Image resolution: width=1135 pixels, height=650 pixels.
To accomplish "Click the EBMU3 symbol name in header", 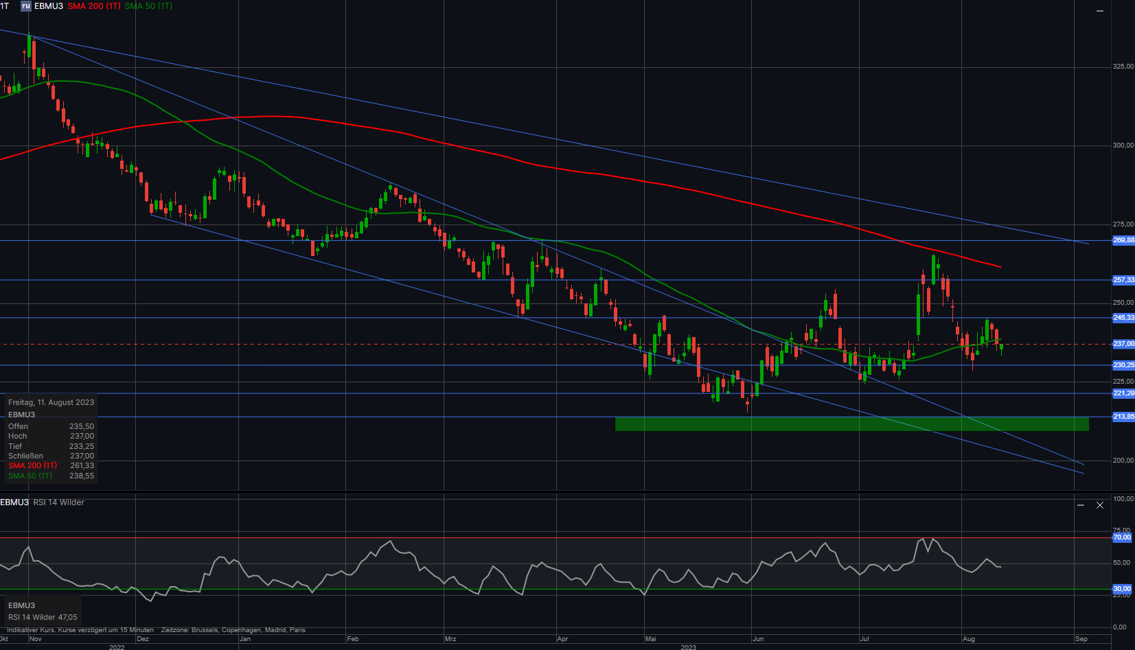I will pyautogui.click(x=49, y=6).
